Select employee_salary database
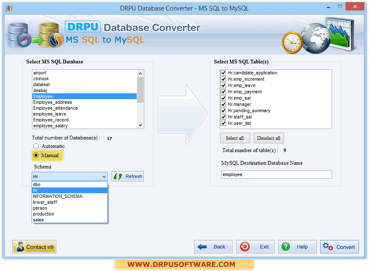The height and width of the screenshot is (271, 369). click(x=85, y=126)
